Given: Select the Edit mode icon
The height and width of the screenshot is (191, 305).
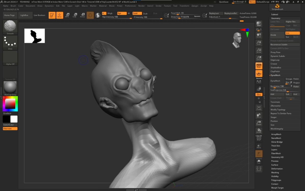Looking at the screenshot, I should tap(52, 15).
